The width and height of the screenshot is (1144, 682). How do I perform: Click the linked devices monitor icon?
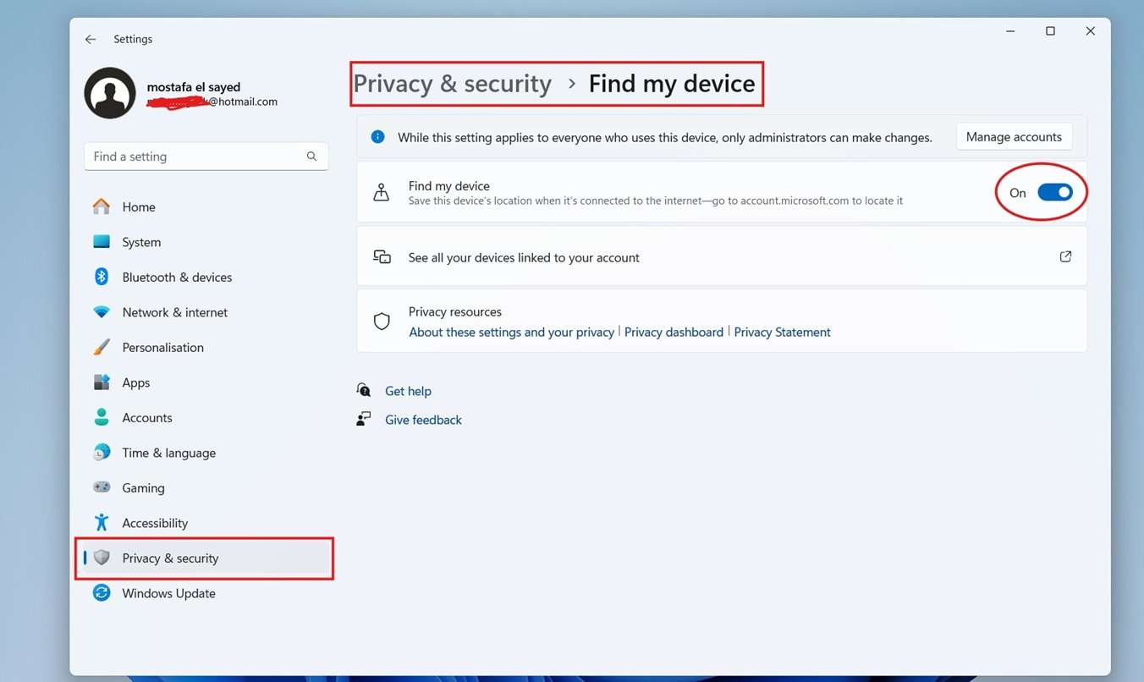(x=382, y=256)
